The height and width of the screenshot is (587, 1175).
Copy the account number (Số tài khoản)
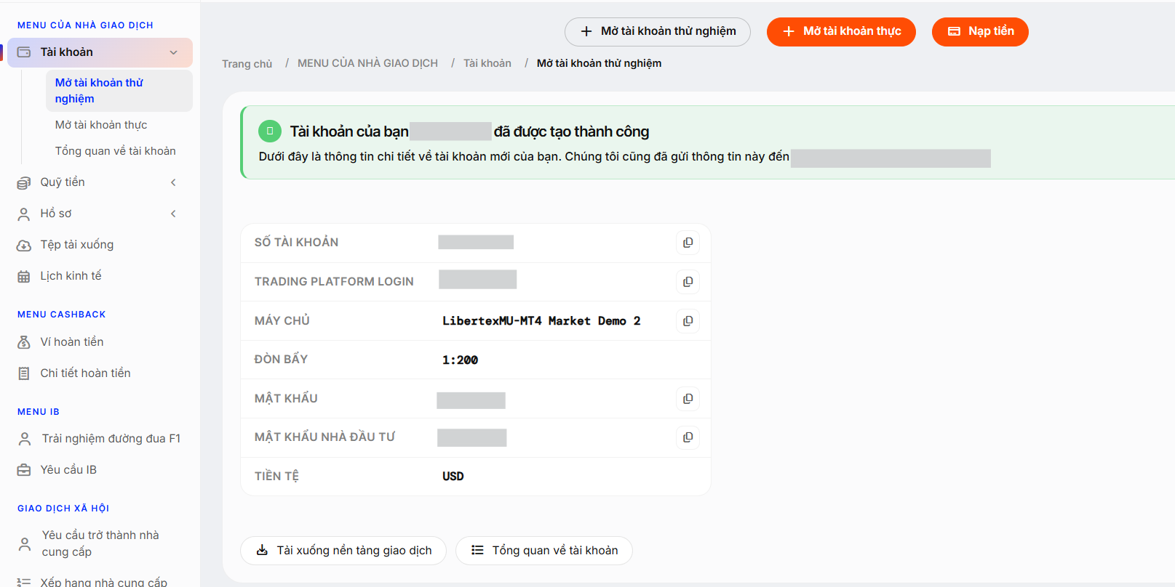[x=688, y=243]
